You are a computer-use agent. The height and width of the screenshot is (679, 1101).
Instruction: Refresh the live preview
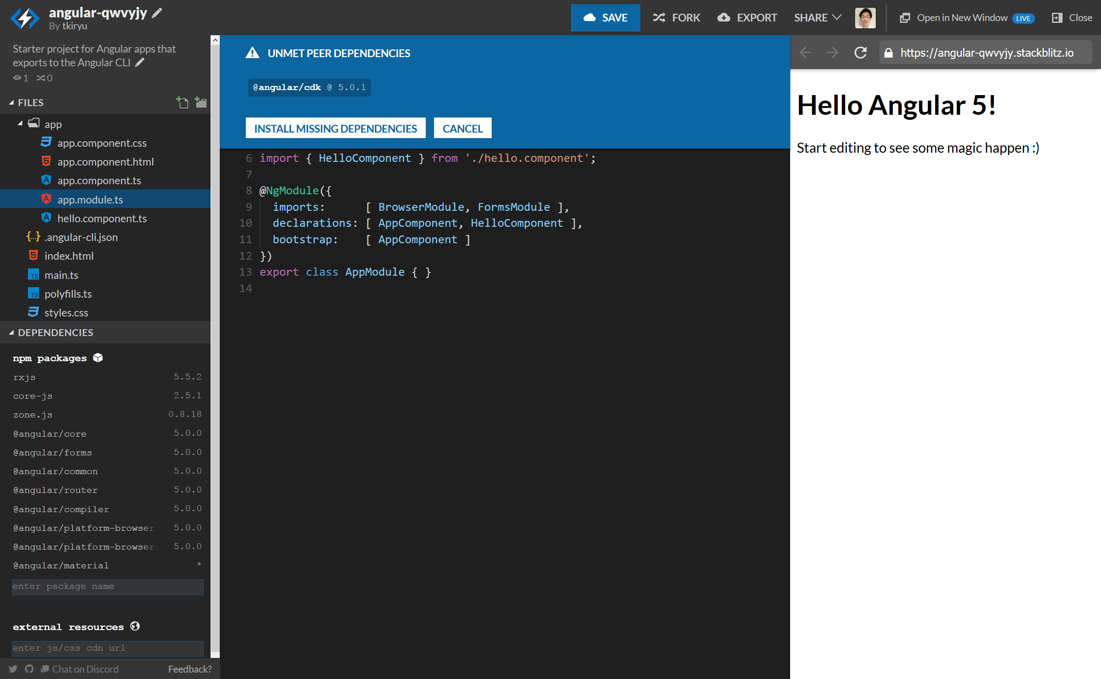(861, 52)
